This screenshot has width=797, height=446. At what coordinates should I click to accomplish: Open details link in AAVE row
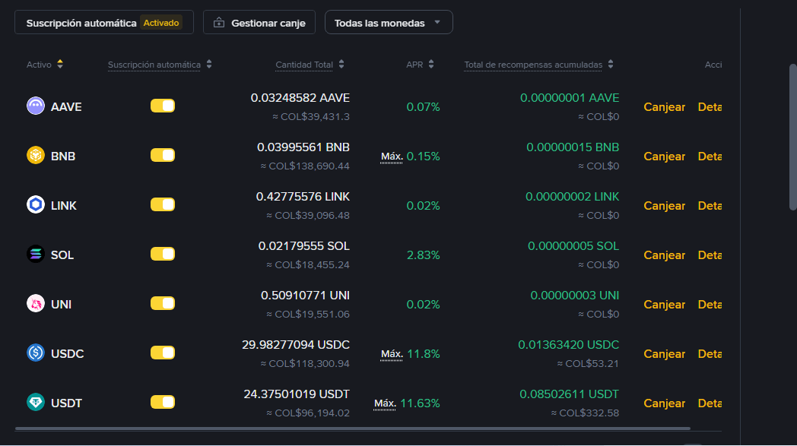(710, 106)
